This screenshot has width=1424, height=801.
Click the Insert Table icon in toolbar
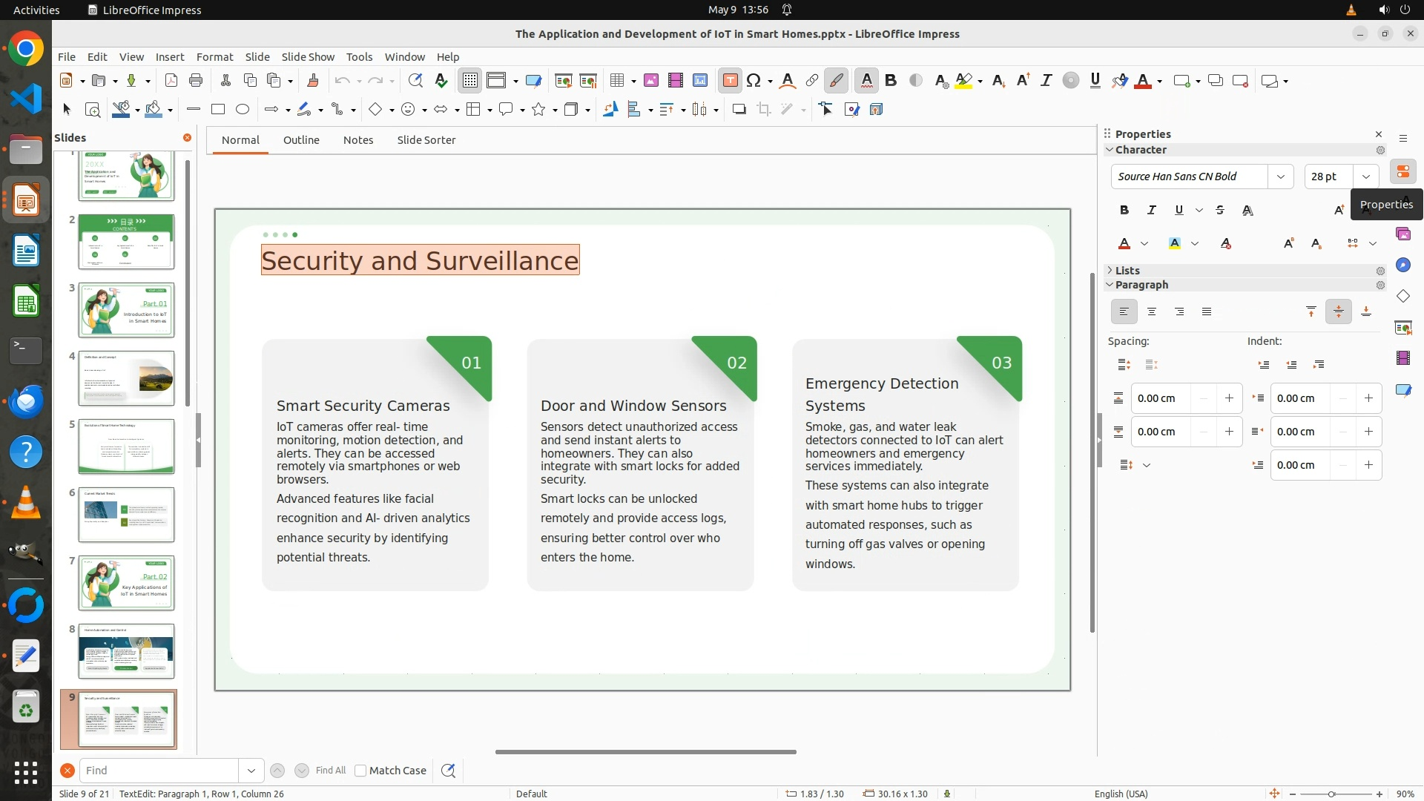pos(617,81)
